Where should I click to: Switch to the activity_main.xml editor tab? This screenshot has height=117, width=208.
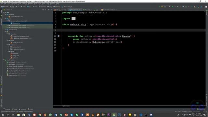point(60,10)
